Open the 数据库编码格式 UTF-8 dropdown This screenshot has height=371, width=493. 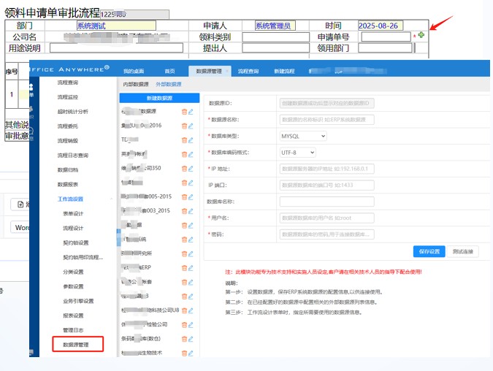[x=298, y=152]
